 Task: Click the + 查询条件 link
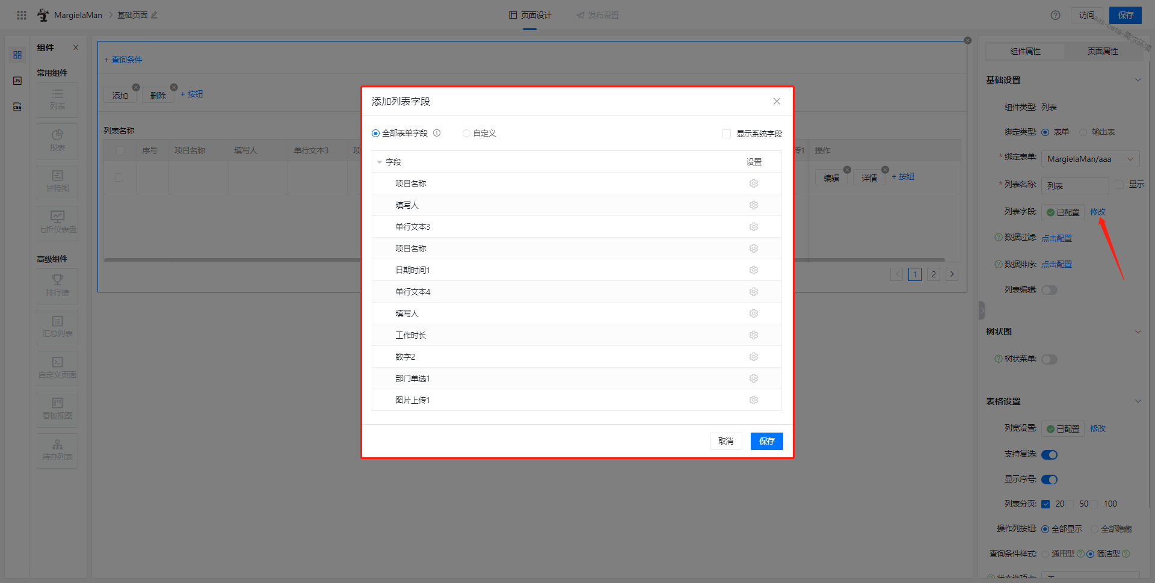coord(123,60)
